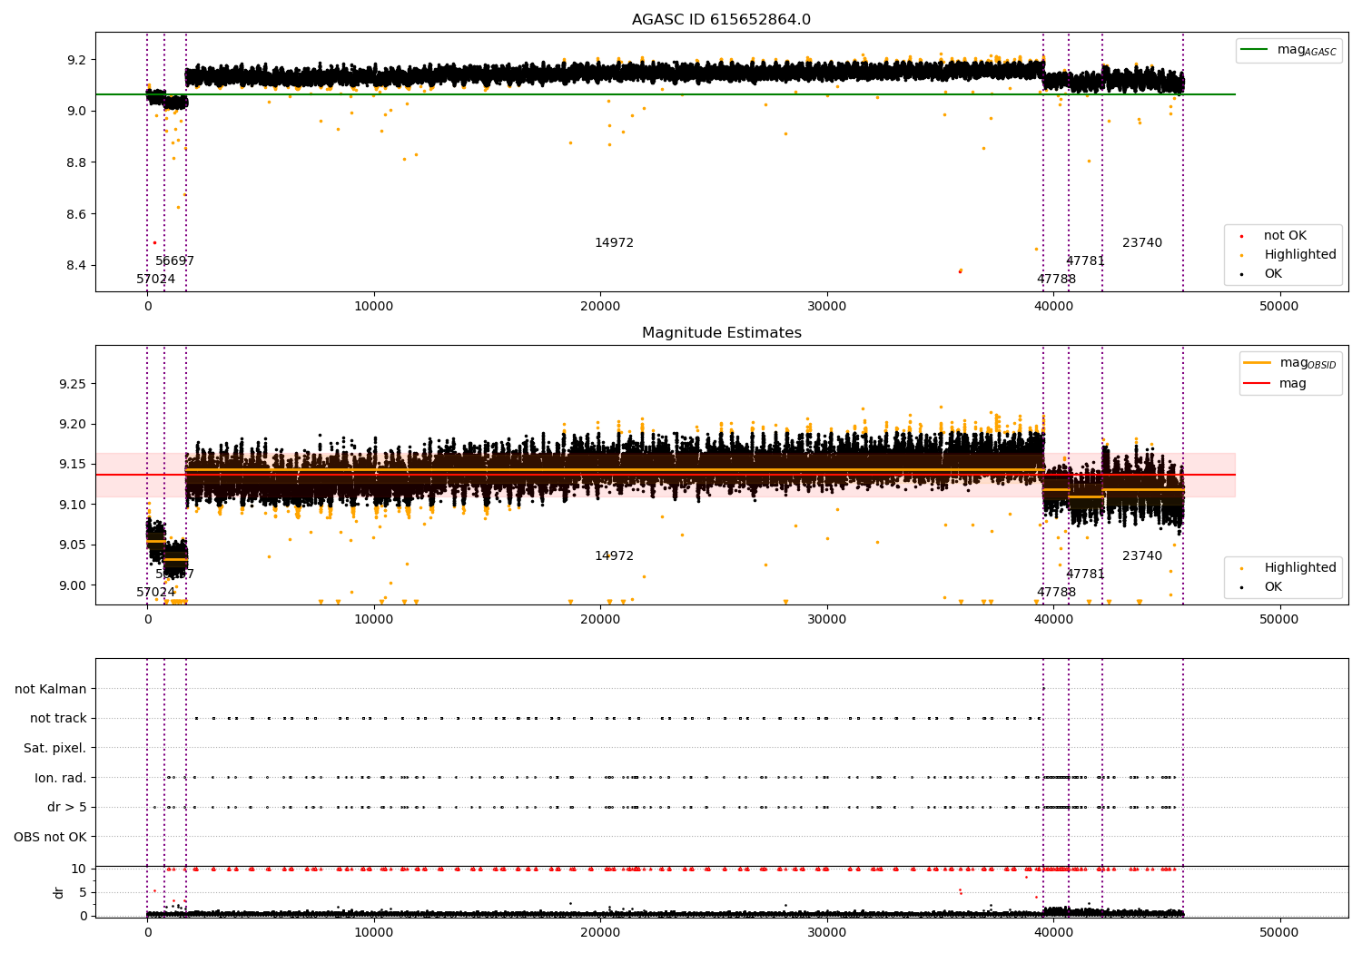1362x953 pixels.
Task: Click the 47781 label in top plot
Action: click(x=1085, y=261)
